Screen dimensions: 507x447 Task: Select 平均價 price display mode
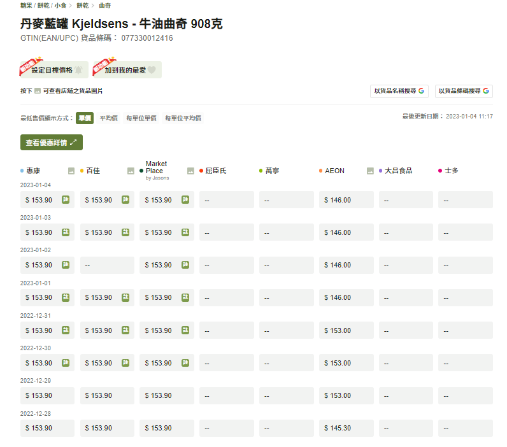point(109,118)
